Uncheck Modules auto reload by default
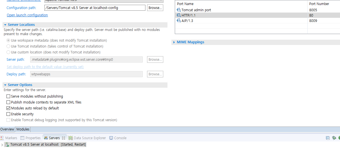 [x=8, y=108]
